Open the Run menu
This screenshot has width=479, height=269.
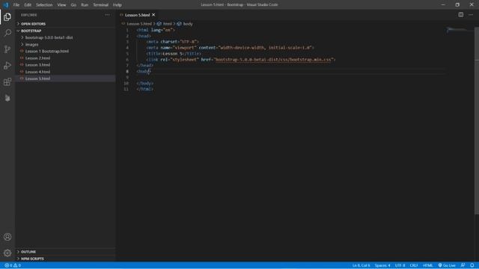pos(85,4)
